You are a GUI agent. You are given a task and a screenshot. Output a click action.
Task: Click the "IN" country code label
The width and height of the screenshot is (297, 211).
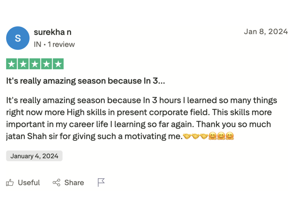point(37,44)
